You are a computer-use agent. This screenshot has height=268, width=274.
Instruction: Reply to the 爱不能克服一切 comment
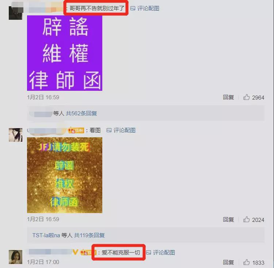click(228, 262)
